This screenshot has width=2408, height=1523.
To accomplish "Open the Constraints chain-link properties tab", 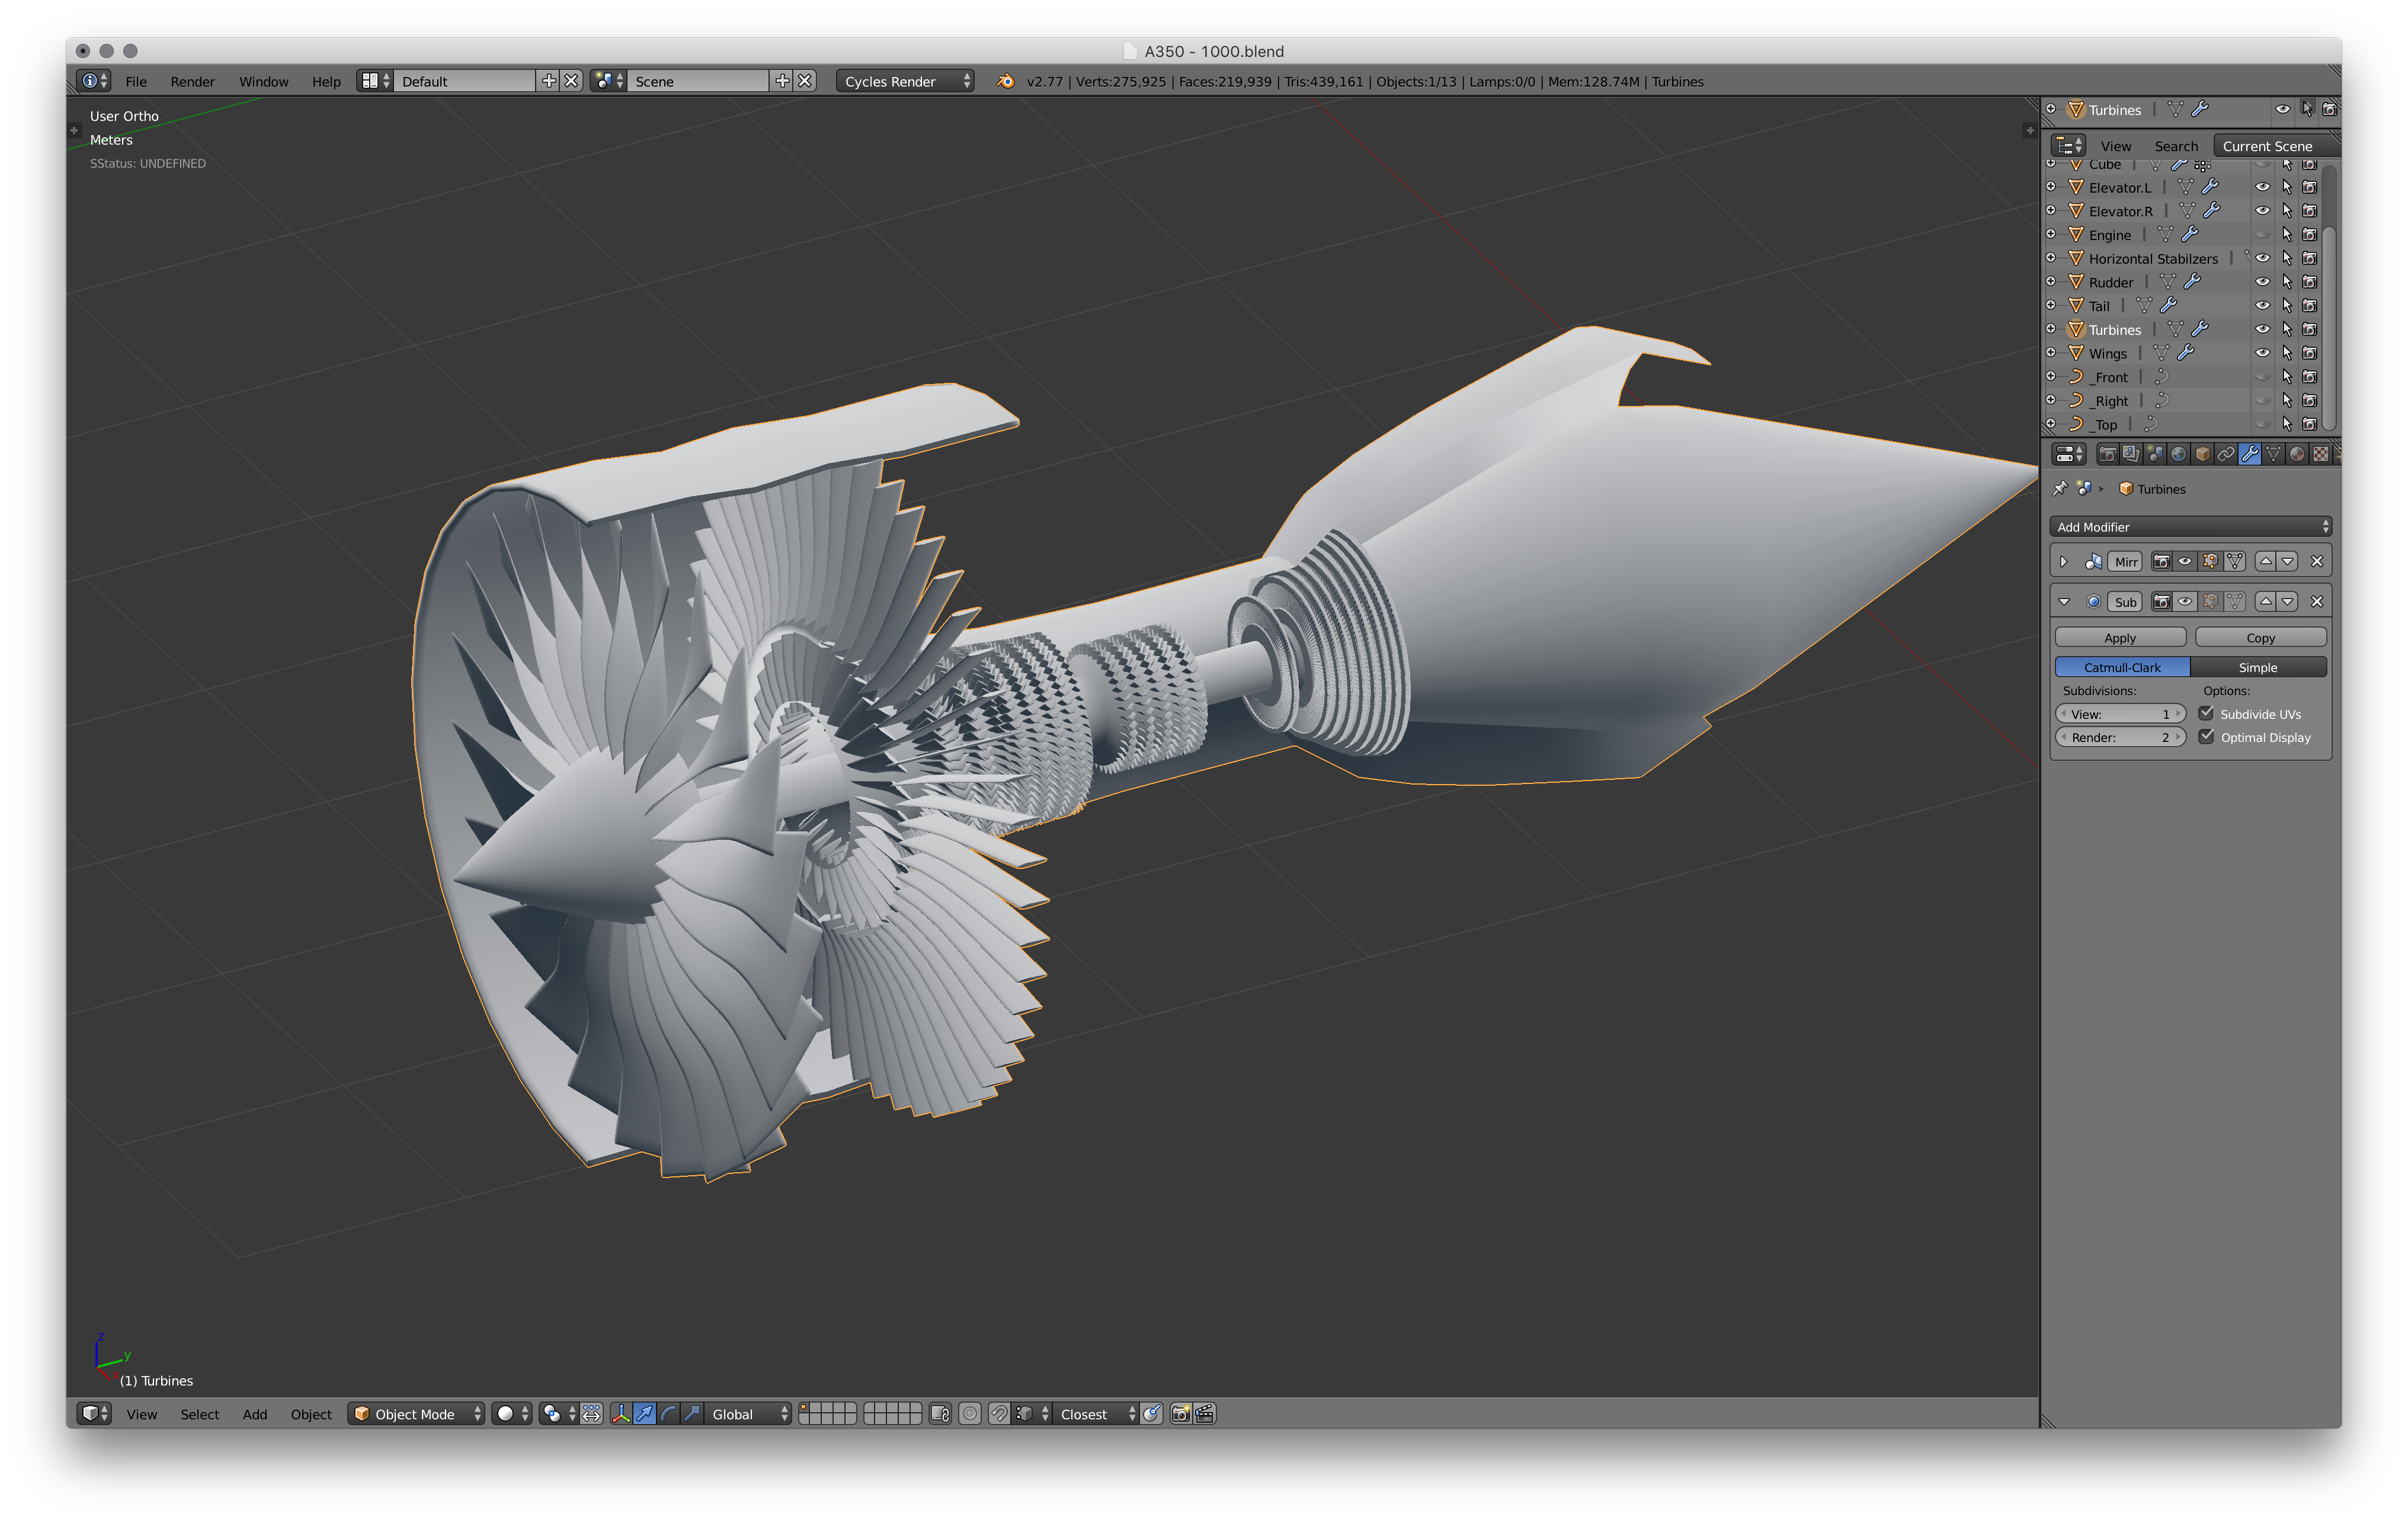I will click(2226, 454).
